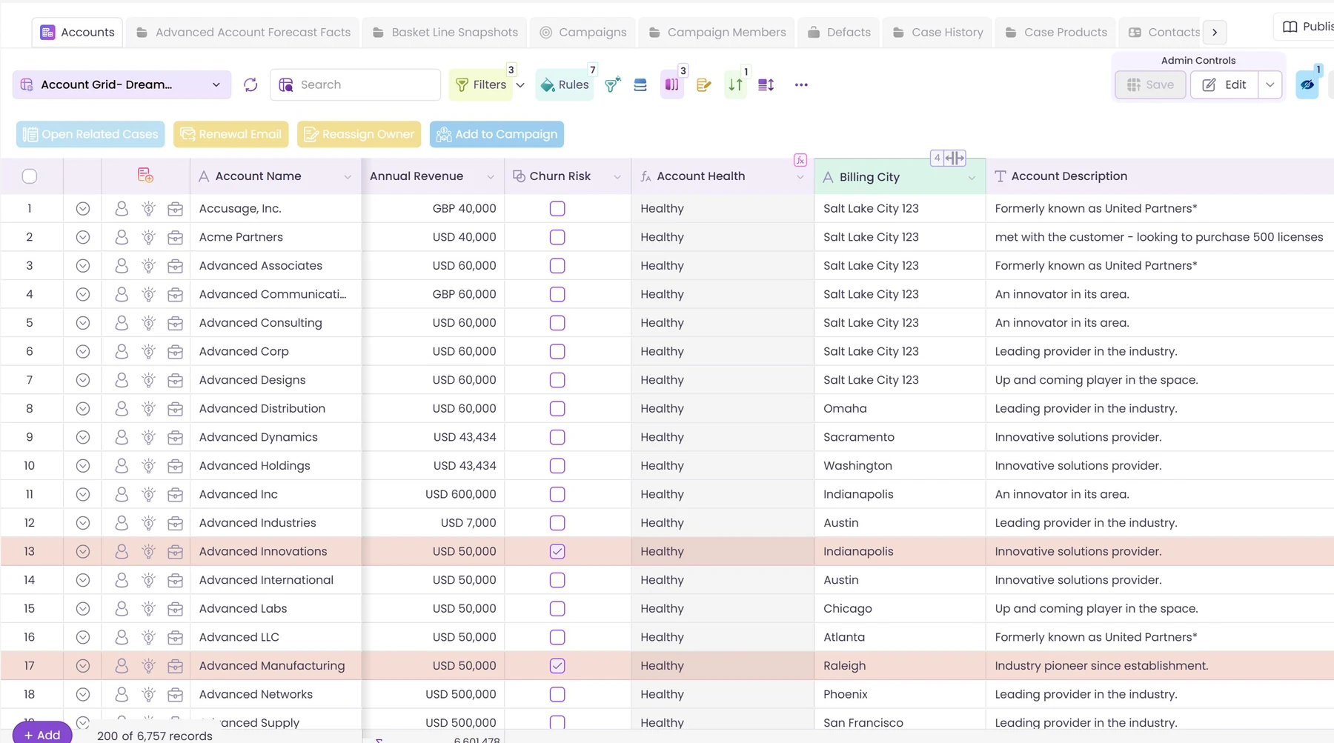Click the Search input field

click(355, 84)
